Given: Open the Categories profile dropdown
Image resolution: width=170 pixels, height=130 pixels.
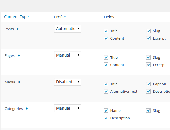Looking at the screenshot, I should pyautogui.click(x=68, y=108).
